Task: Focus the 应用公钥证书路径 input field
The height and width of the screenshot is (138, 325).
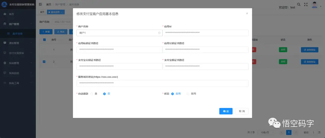Action: [x=206, y=49]
